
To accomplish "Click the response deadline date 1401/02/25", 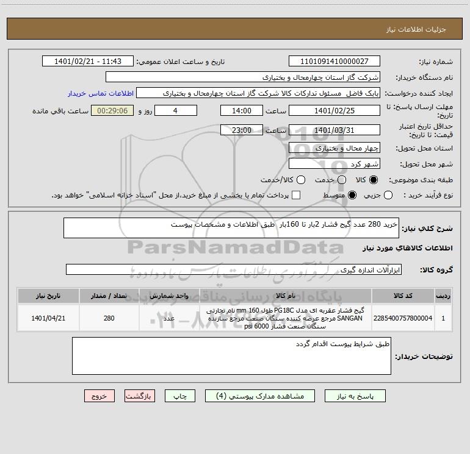I will coord(334,110).
